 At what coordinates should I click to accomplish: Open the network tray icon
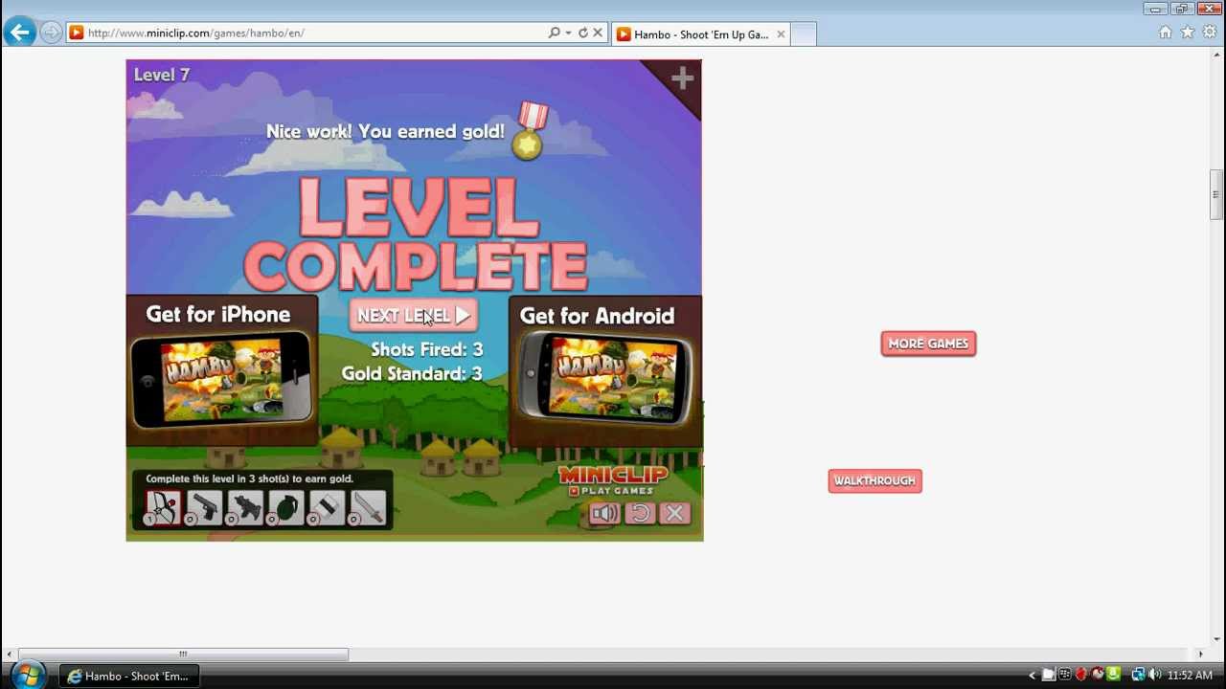[1138, 675]
